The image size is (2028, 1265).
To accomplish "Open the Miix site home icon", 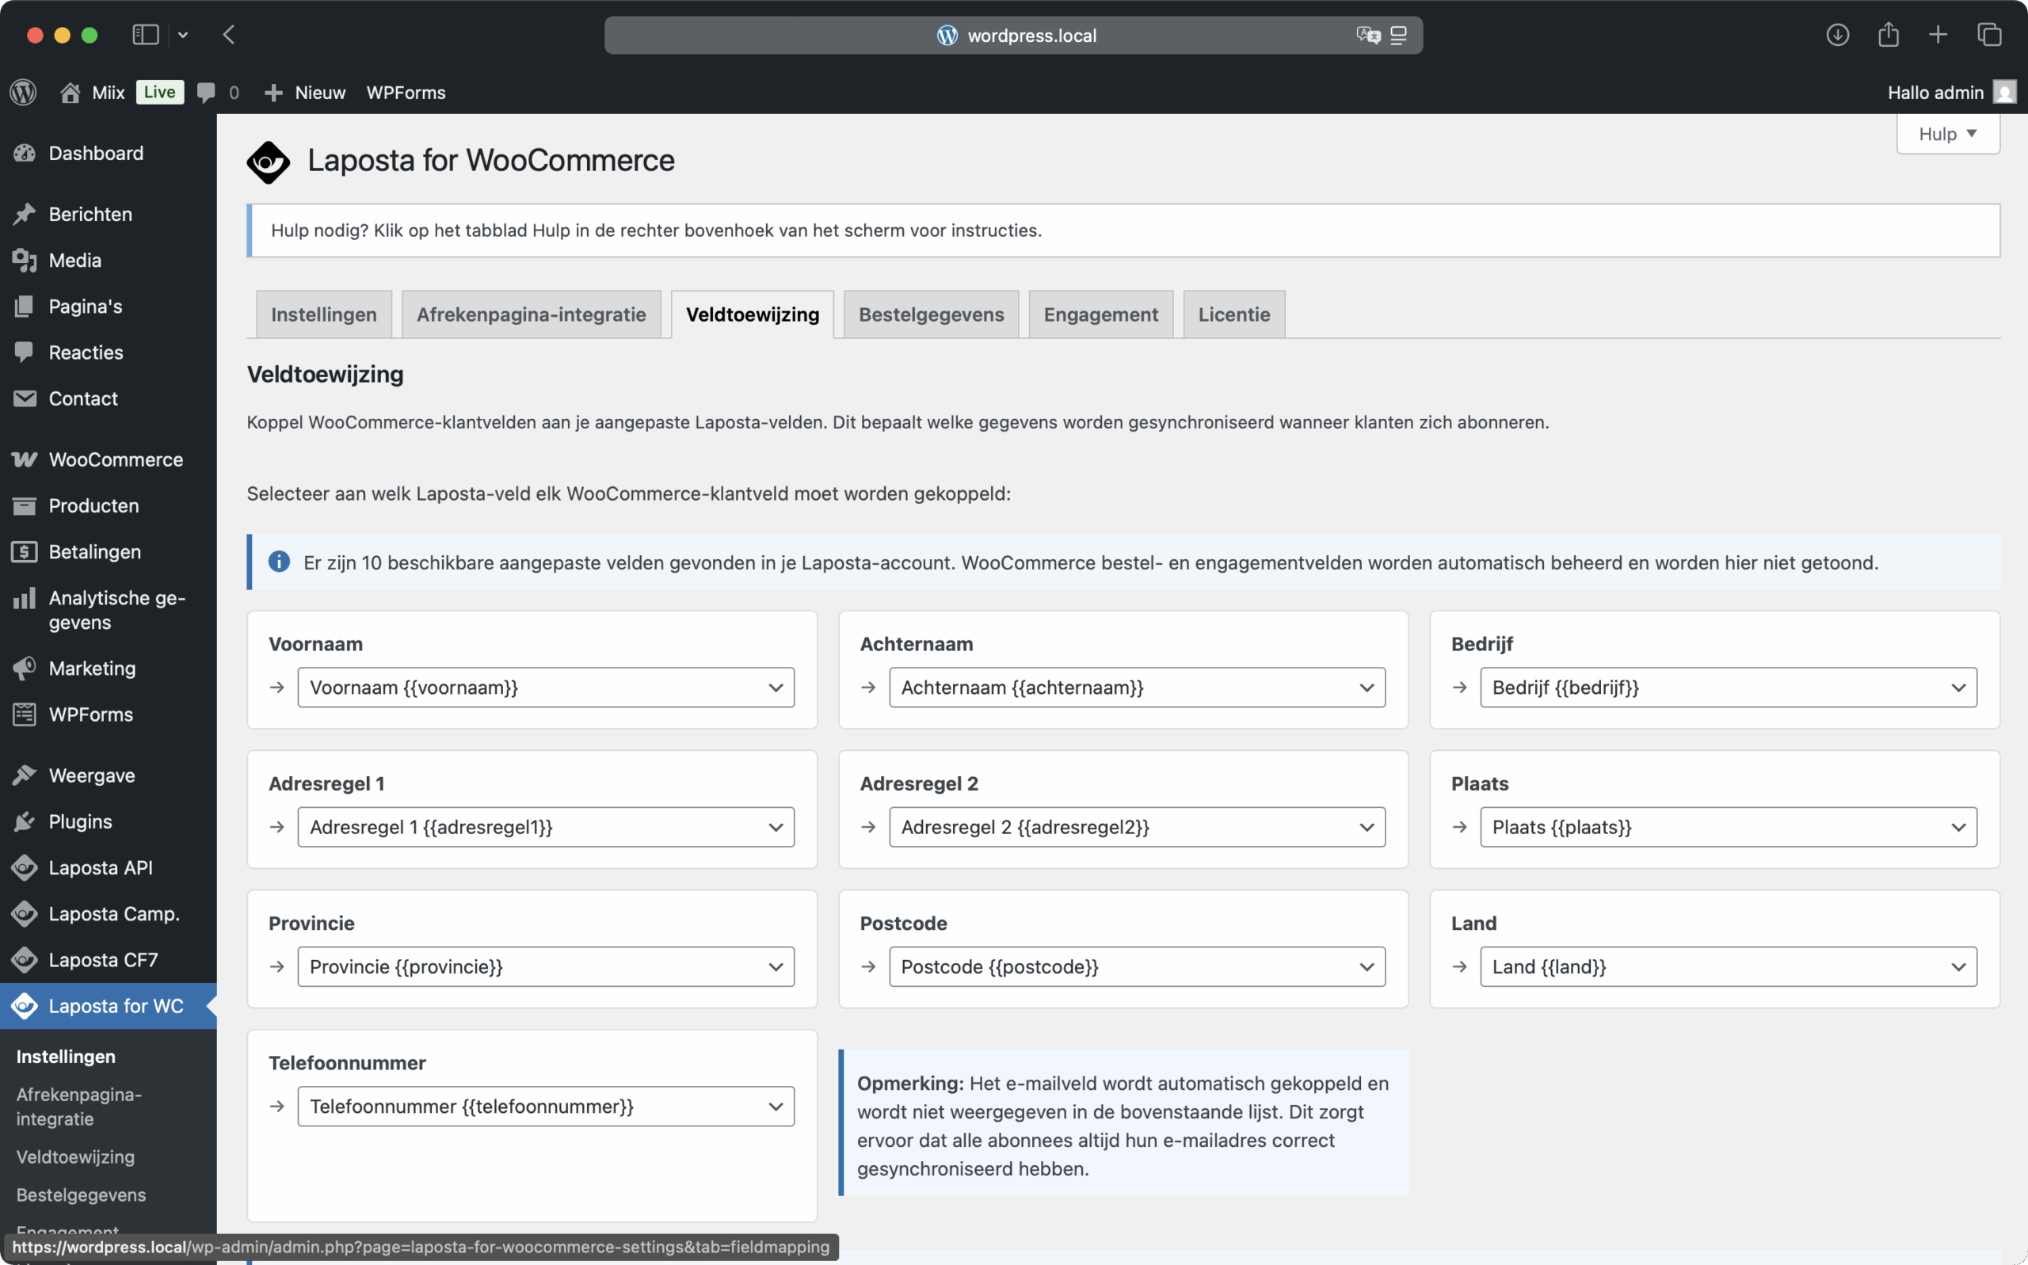I will 71,92.
